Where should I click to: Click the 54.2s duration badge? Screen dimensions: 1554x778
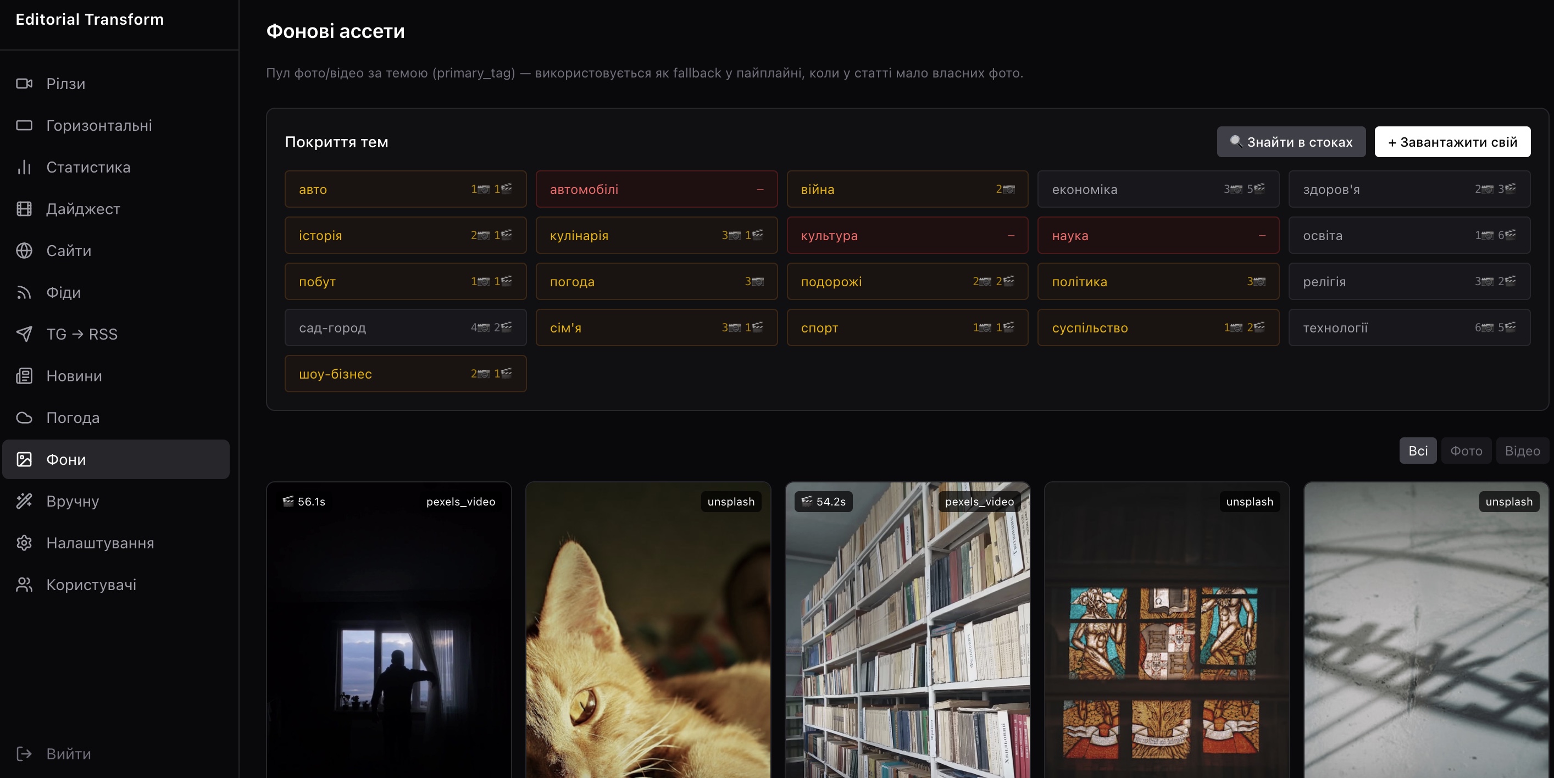tap(824, 501)
